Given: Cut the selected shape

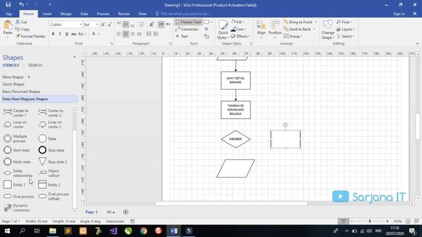Looking at the screenshot, I should point(21,22).
